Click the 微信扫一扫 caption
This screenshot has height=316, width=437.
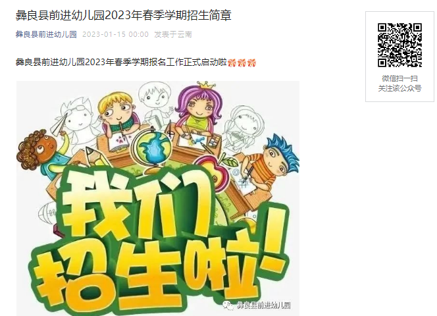[x=399, y=78]
